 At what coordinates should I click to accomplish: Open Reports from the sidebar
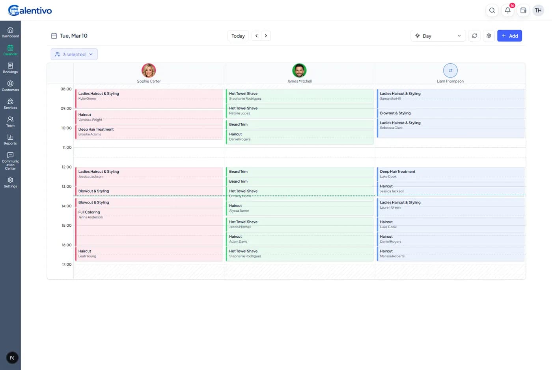(10, 139)
